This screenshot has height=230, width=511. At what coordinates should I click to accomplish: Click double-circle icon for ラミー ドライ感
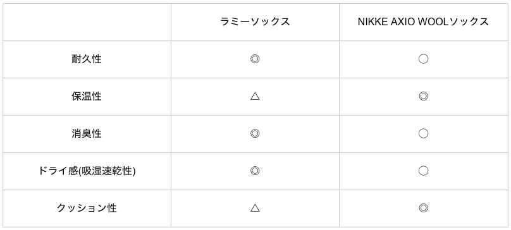(x=255, y=171)
